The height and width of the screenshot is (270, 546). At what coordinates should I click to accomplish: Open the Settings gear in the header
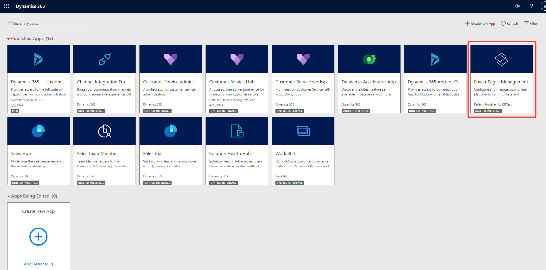518,6
